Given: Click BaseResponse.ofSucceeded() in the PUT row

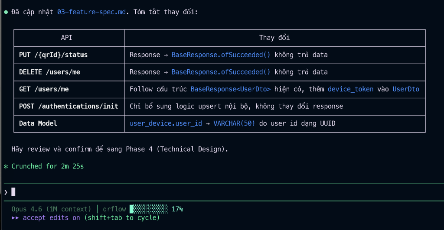Looking at the screenshot, I should coord(221,55).
